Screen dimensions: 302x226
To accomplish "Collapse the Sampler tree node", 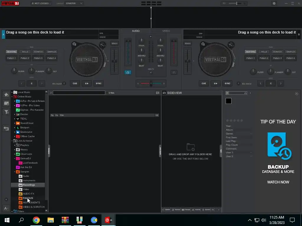I will point(15,172).
